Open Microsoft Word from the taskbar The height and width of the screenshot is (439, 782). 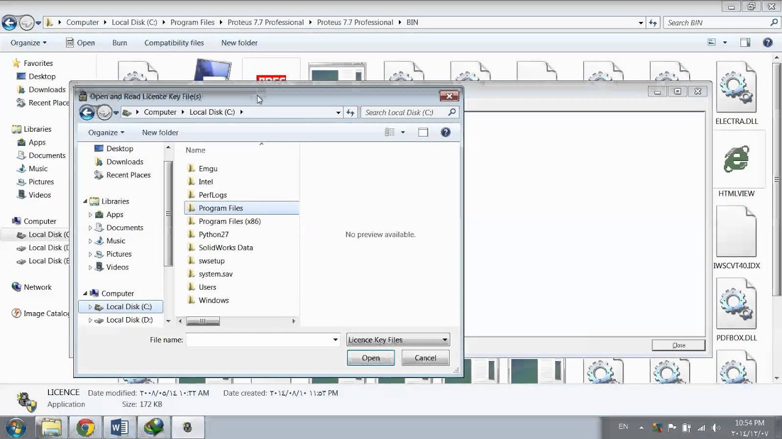pos(119,427)
